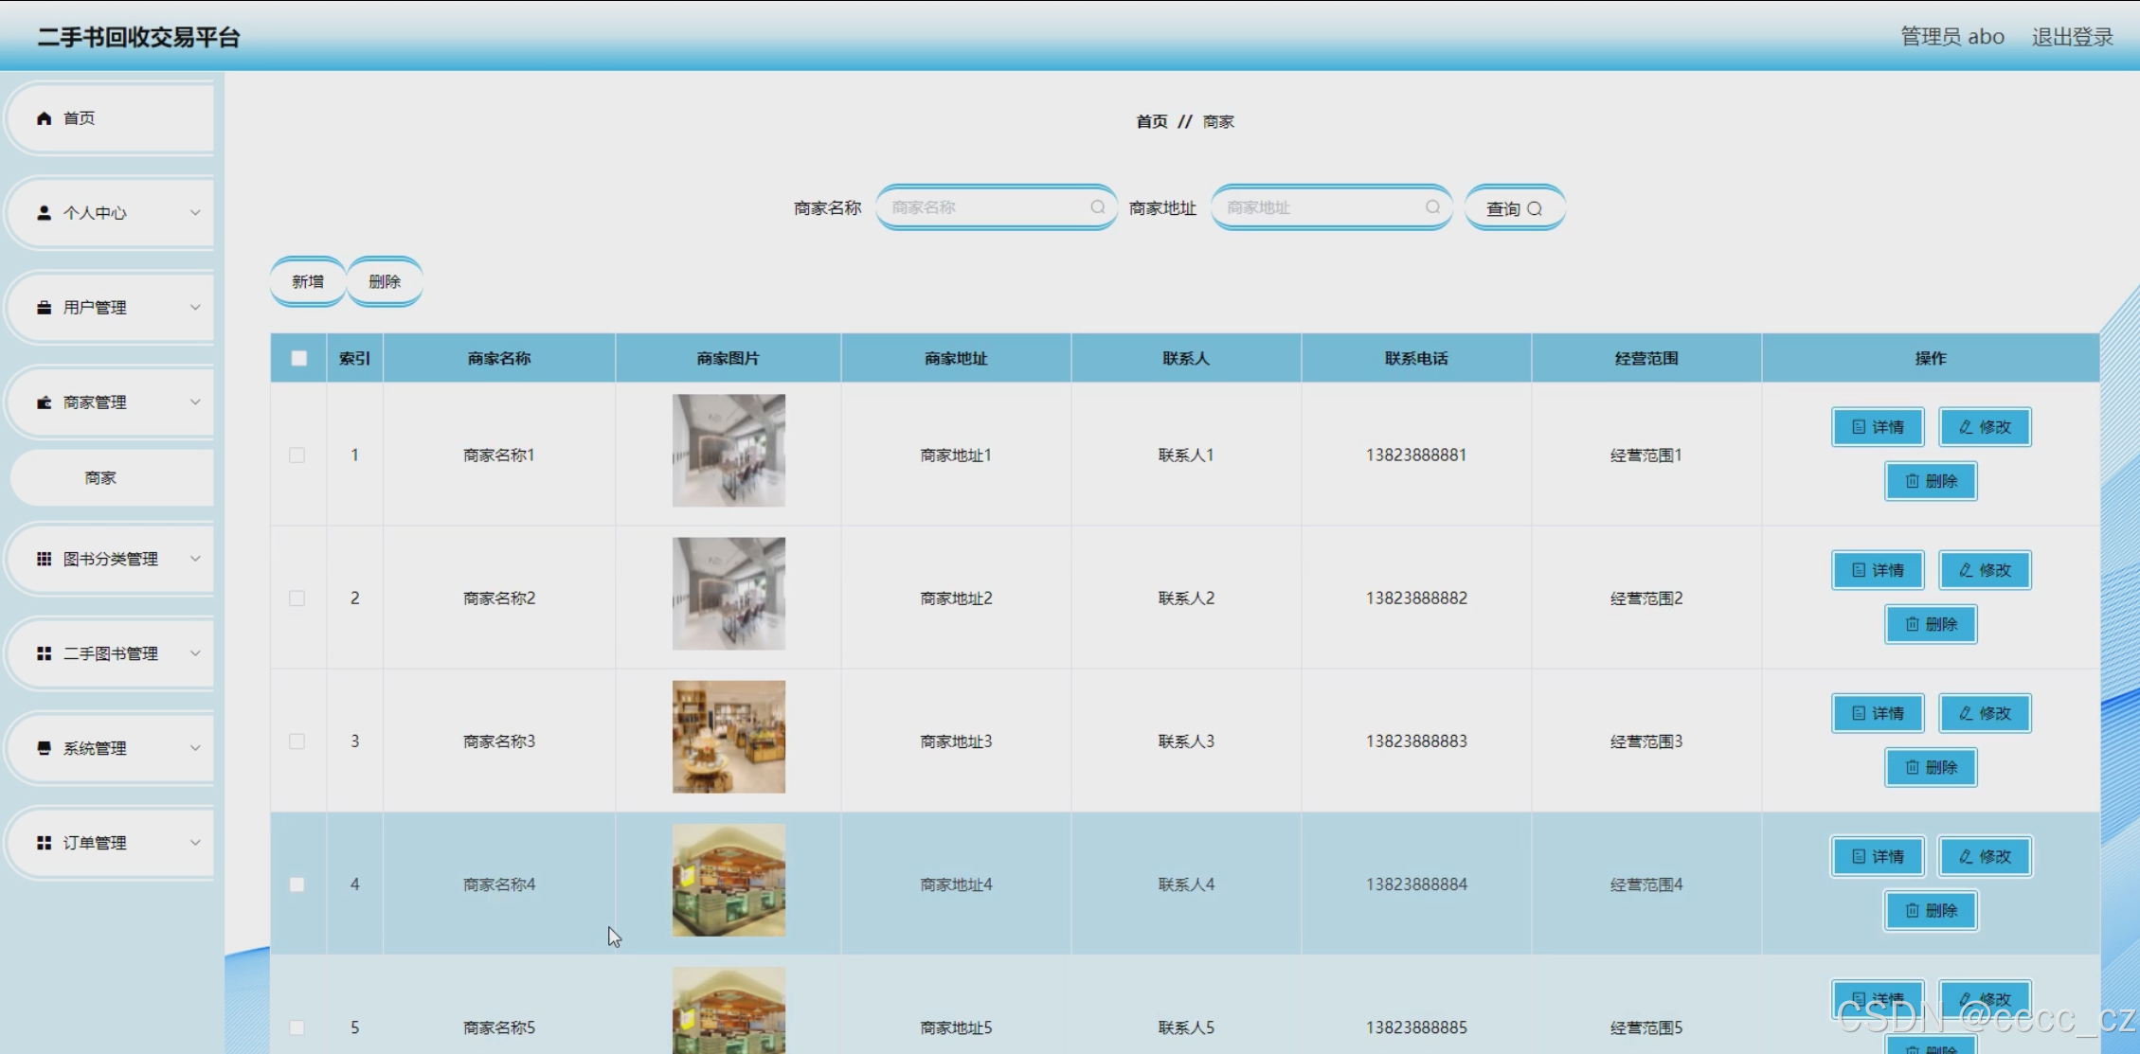Image resolution: width=2140 pixels, height=1054 pixels.
Task: Click the icon beside 系统管理
Action: [44, 748]
